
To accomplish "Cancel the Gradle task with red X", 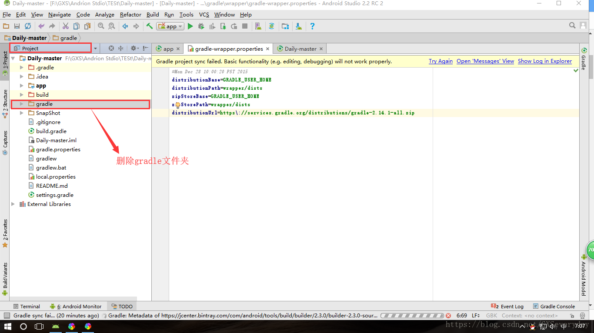I will [448, 316].
